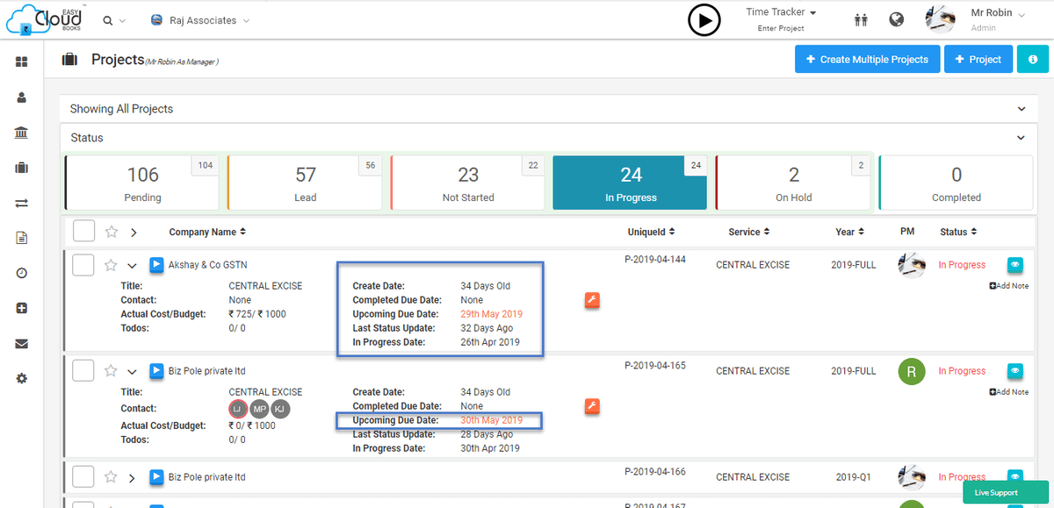Click the wrench icon on Akshay & Co row
This screenshot has width=1054, height=508.
coord(592,300)
